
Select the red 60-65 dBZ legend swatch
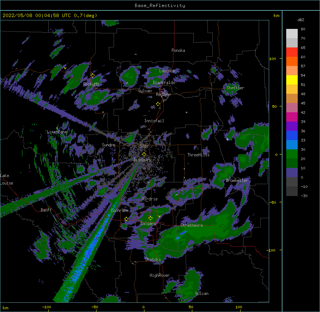(292, 52)
